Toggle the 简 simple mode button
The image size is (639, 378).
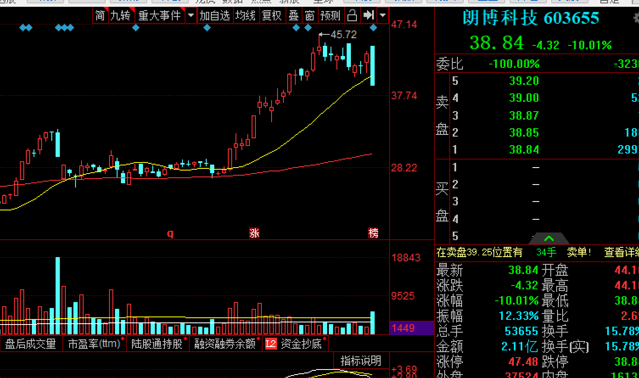coord(100,16)
